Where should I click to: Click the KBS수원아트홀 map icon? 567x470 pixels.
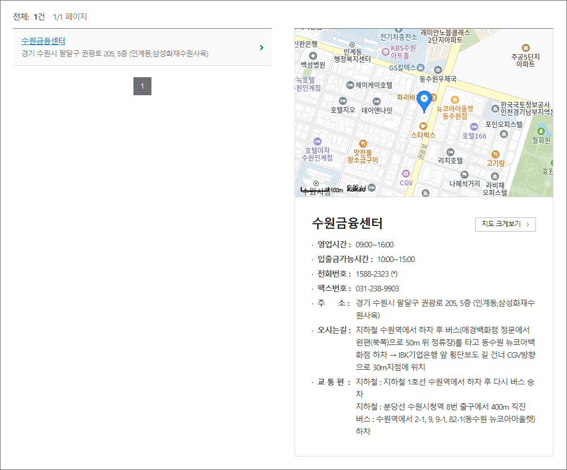pos(386,51)
